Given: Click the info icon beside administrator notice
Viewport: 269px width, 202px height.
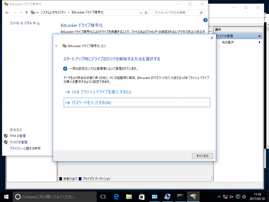Looking at the screenshot, I should 65,69.
